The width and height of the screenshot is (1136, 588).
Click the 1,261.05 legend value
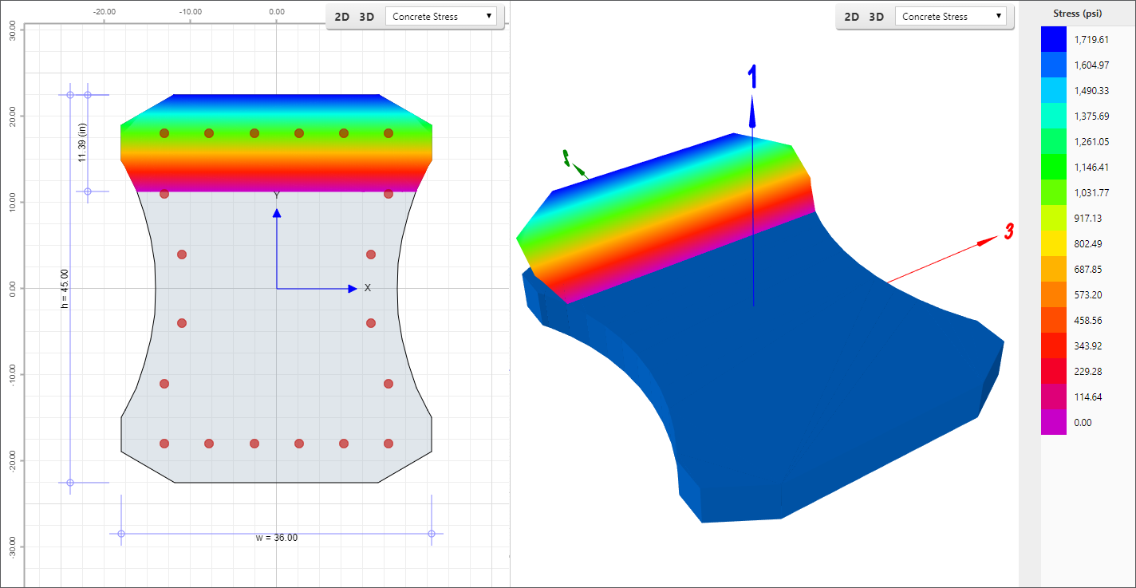1091,141
